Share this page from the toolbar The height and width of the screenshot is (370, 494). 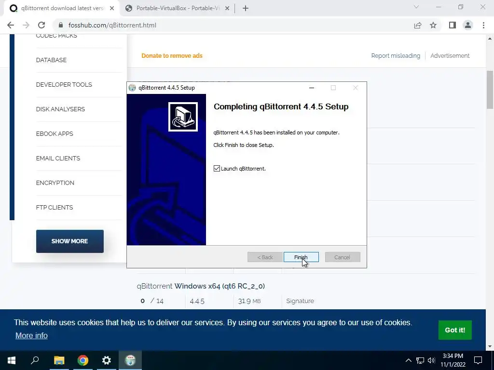(x=418, y=25)
